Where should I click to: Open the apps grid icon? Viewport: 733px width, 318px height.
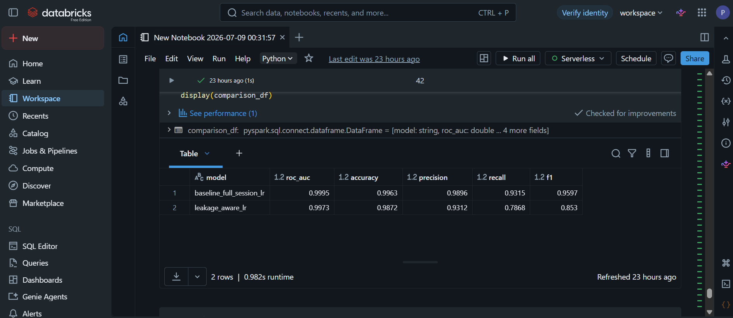(x=702, y=13)
